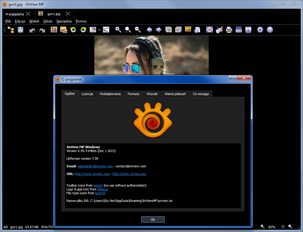Go to previous image with blue left arrow

149,30
